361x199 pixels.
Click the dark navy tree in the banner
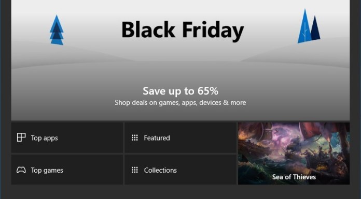point(315,29)
